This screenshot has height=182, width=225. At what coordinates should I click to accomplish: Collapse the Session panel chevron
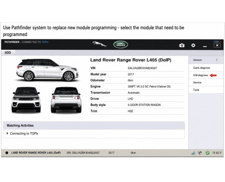[217, 60]
